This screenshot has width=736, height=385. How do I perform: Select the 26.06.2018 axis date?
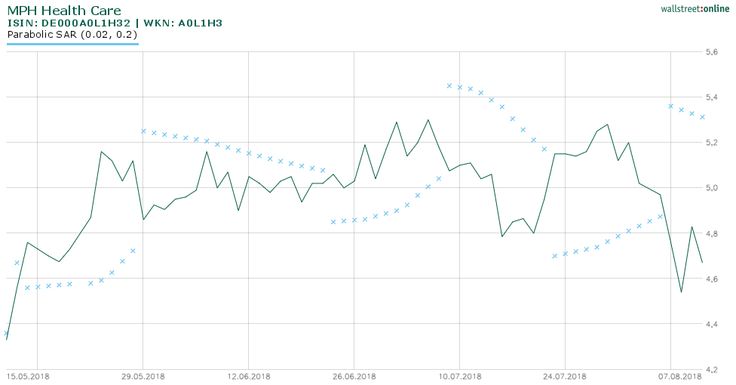point(354,376)
